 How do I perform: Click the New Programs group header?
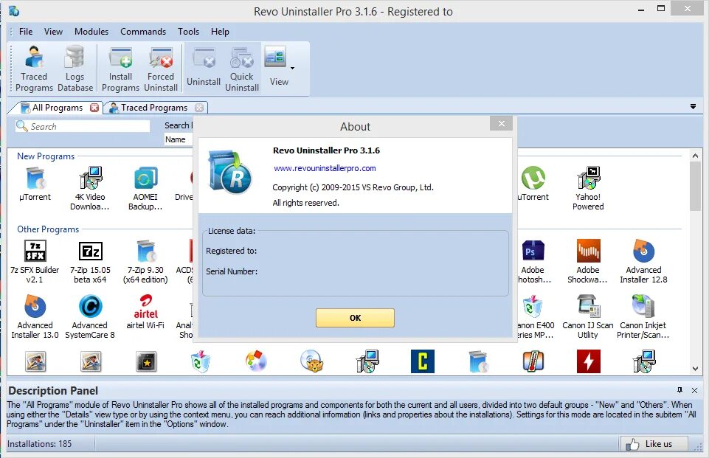coord(46,156)
